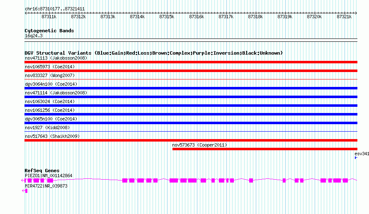This screenshot has width=369, height=214.
Task: Open MIR4722|NR_039873 gene label
Action: tap(46, 186)
